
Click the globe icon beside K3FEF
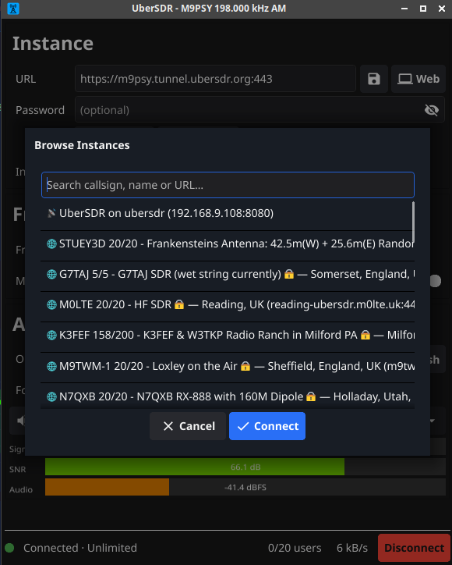(x=51, y=335)
